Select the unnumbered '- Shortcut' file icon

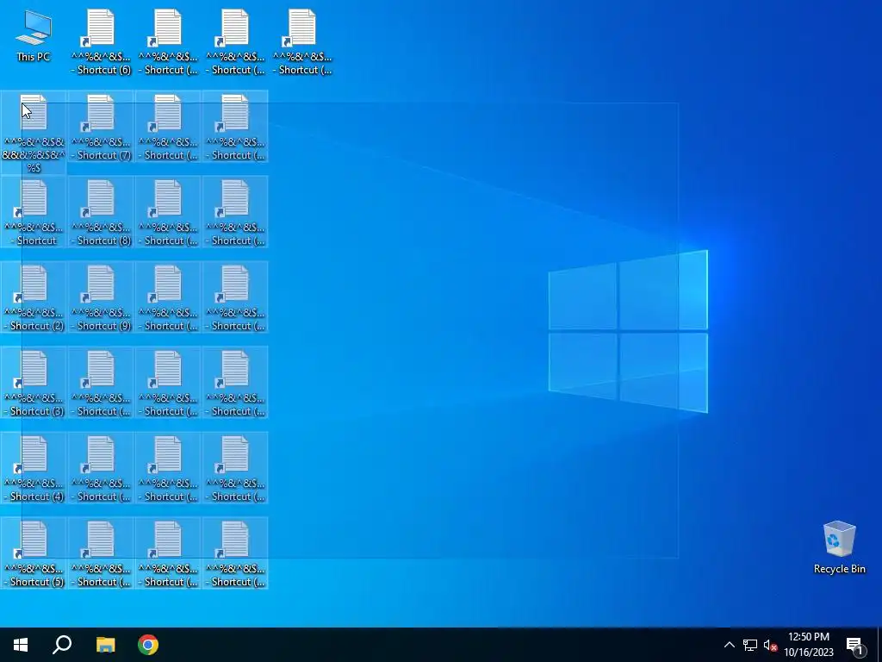[34, 212]
